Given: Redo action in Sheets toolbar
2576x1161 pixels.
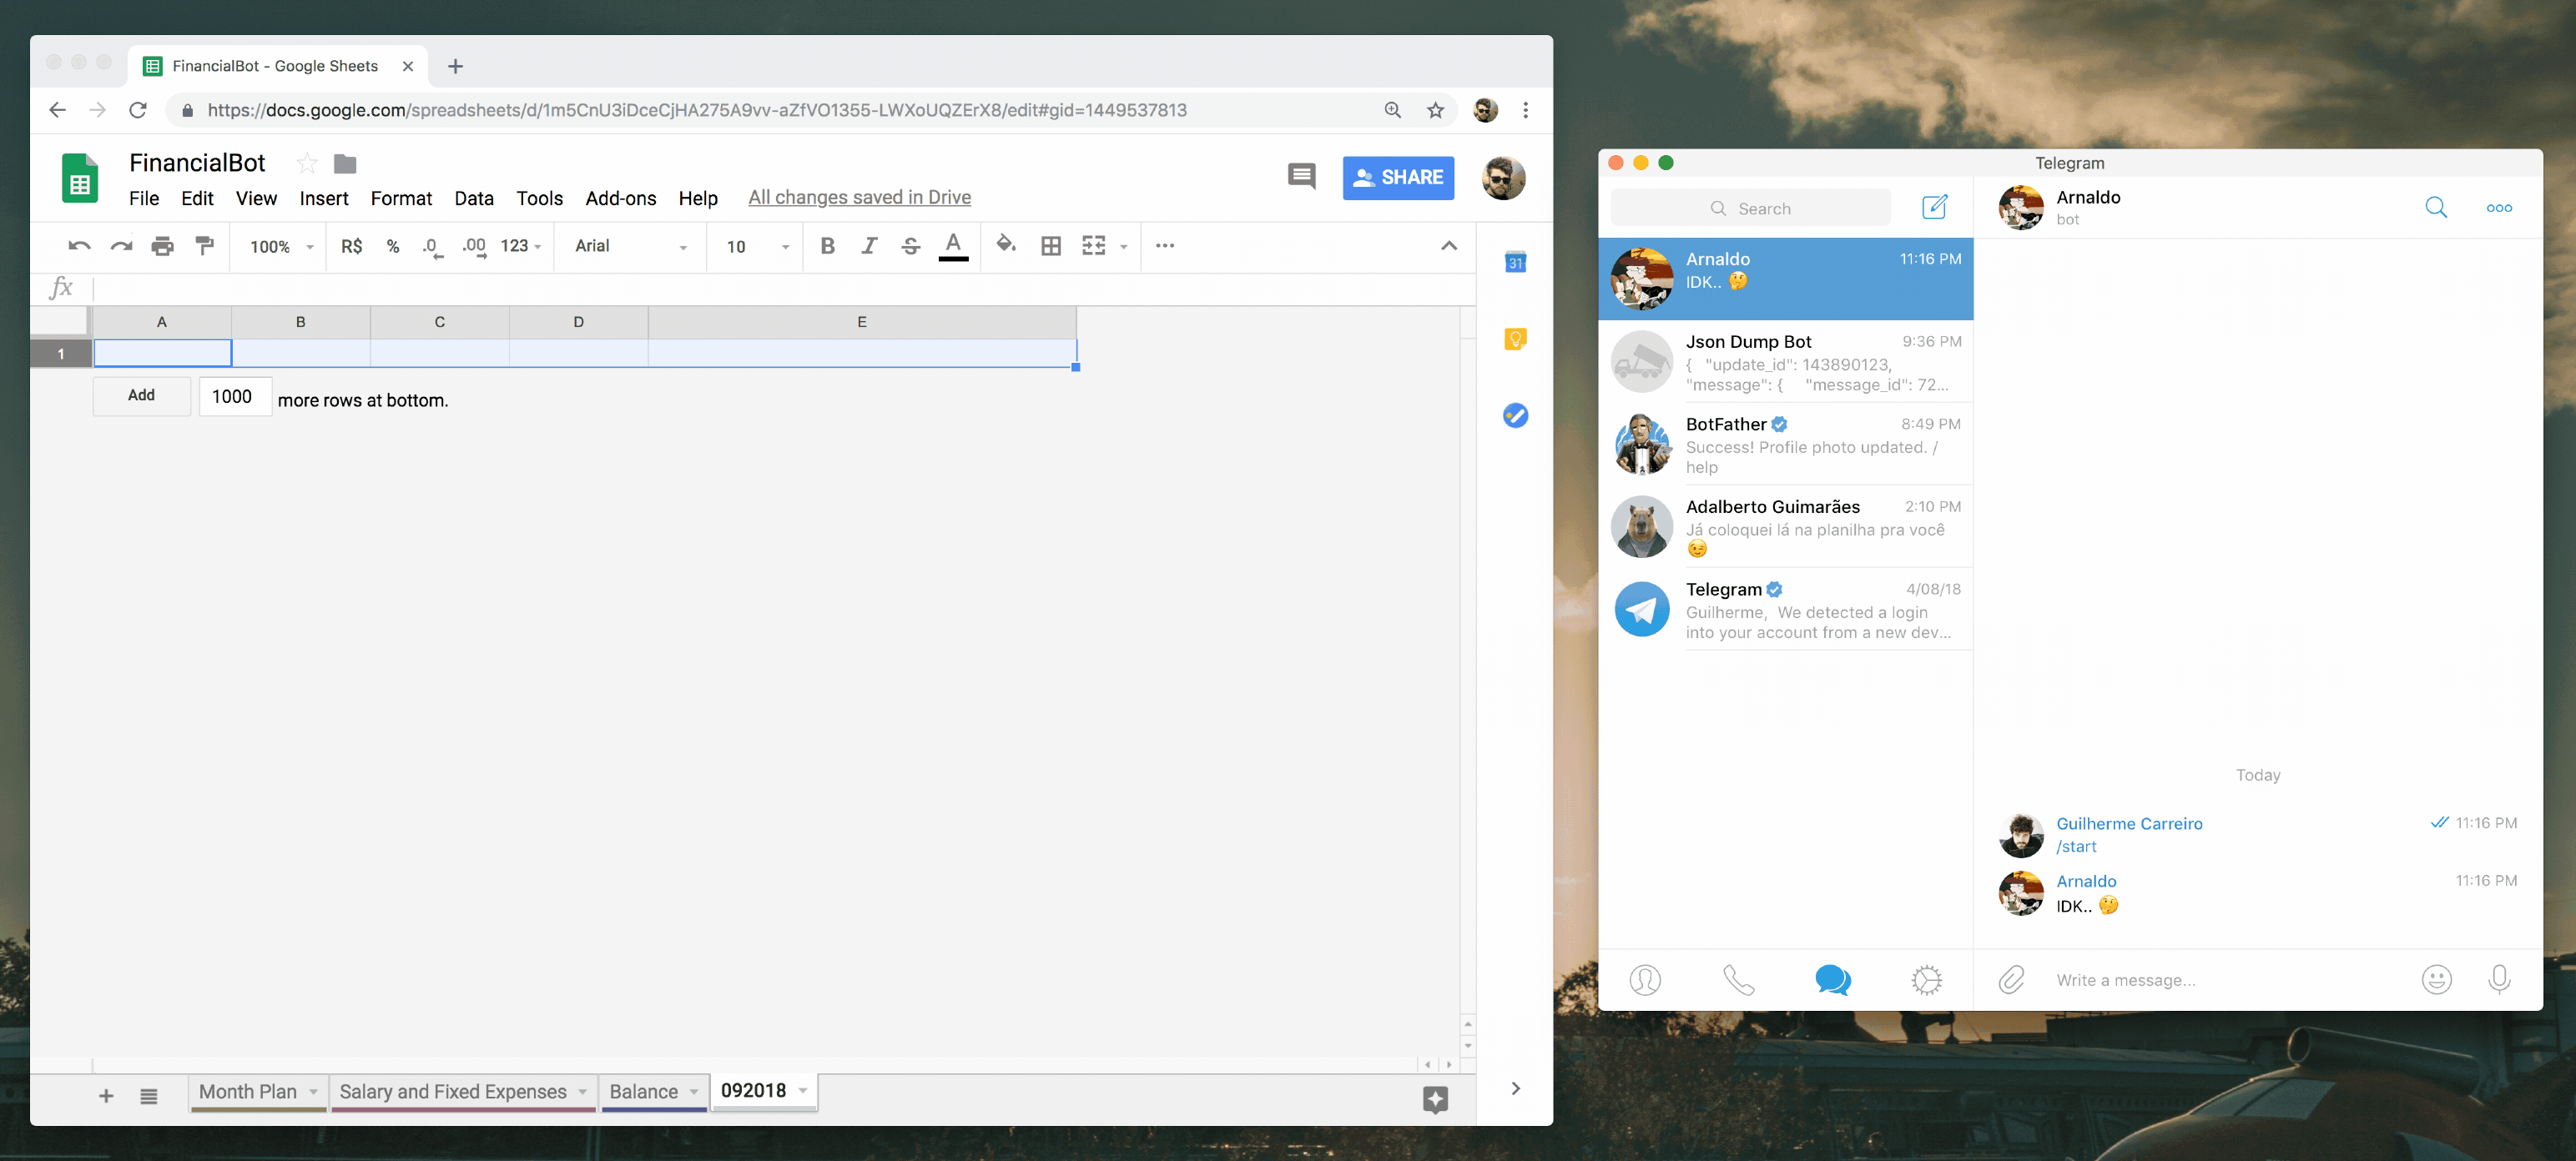Looking at the screenshot, I should pos(121,246).
